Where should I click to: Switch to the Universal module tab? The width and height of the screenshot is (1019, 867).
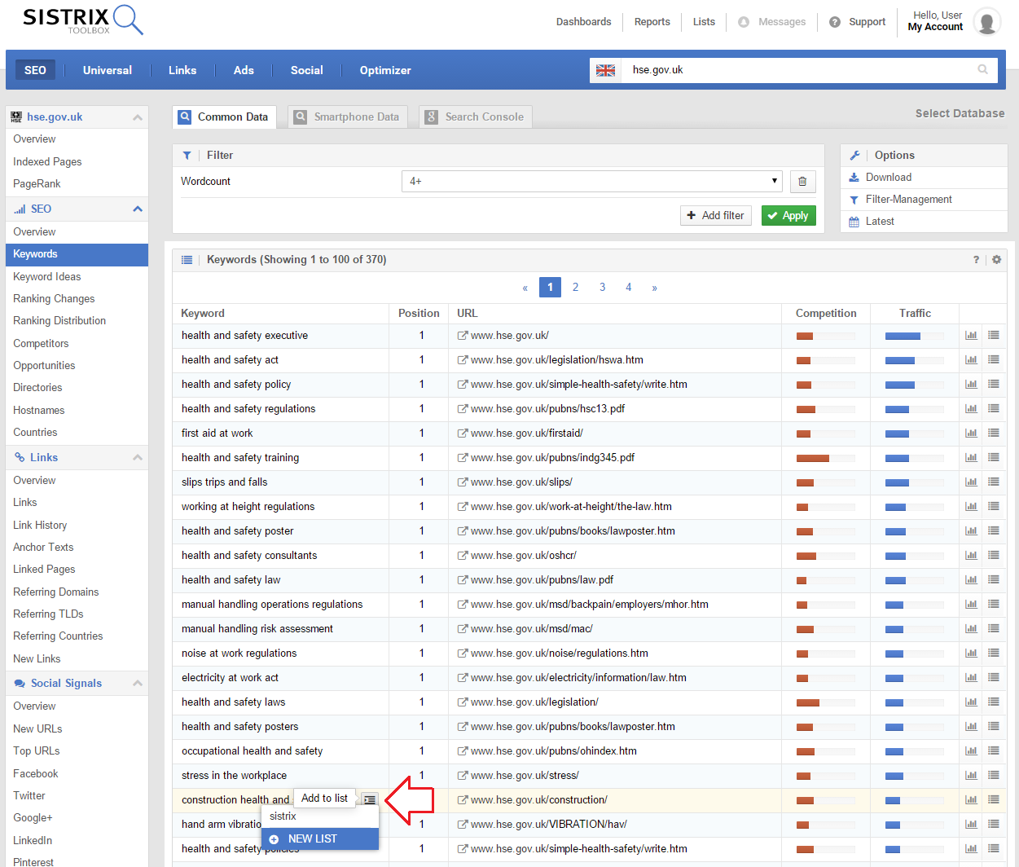pyautogui.click(x=108, y=70)
